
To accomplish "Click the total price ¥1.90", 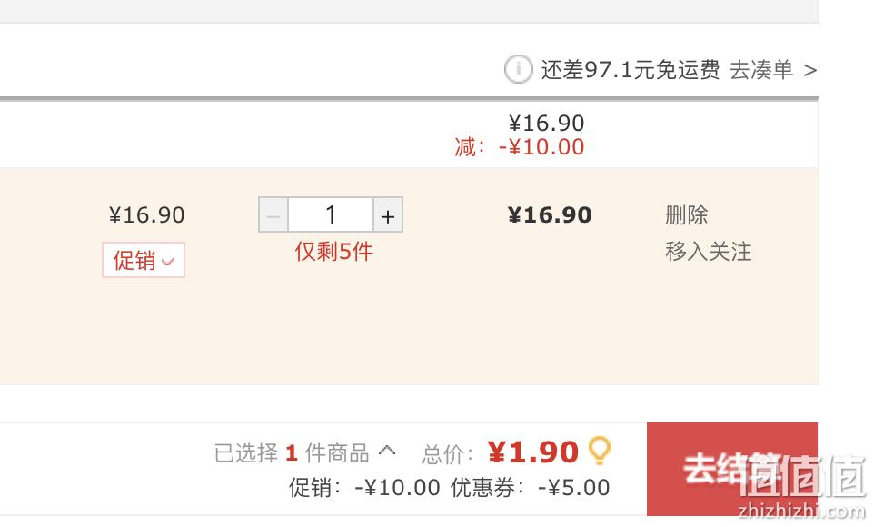I will coord(533,452).
